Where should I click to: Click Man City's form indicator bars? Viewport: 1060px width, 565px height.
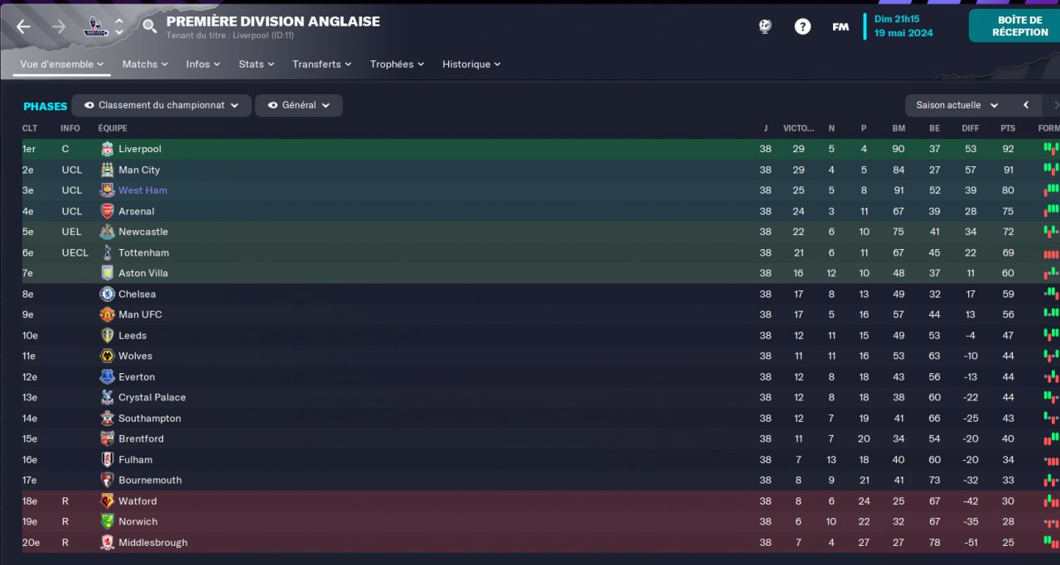pos(1050,170)
